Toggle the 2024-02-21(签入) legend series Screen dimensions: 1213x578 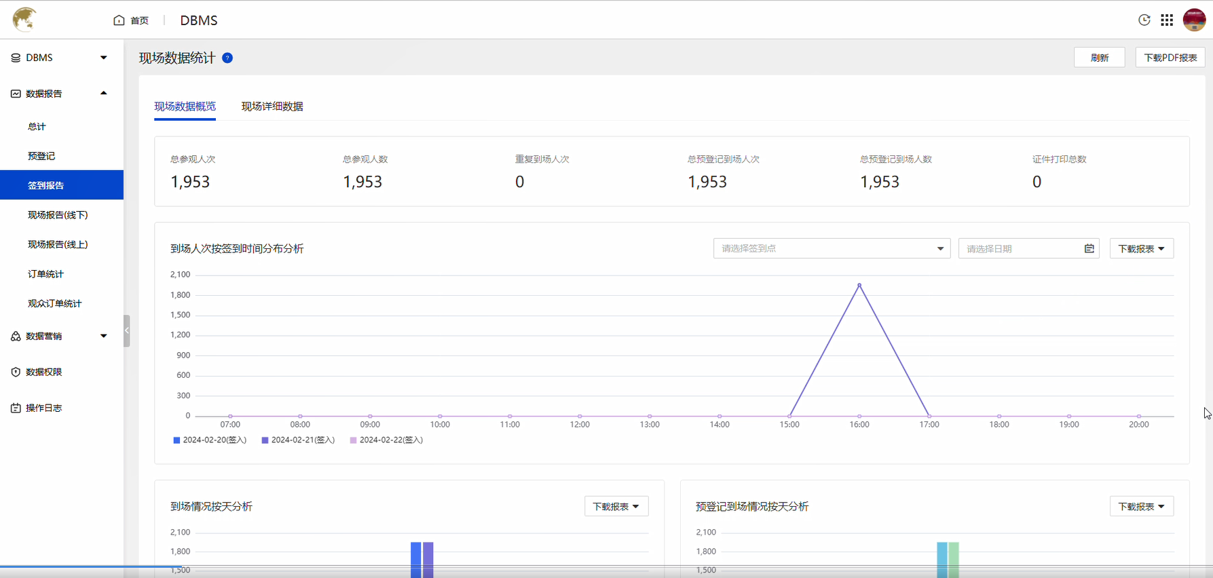pos(298,440)
